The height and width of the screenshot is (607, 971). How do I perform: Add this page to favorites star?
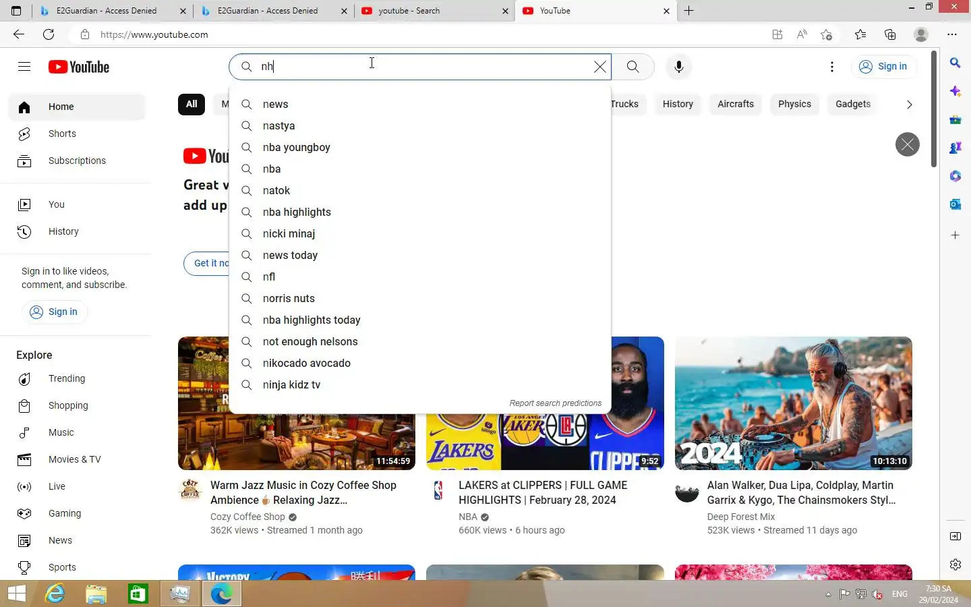(826, 34)
